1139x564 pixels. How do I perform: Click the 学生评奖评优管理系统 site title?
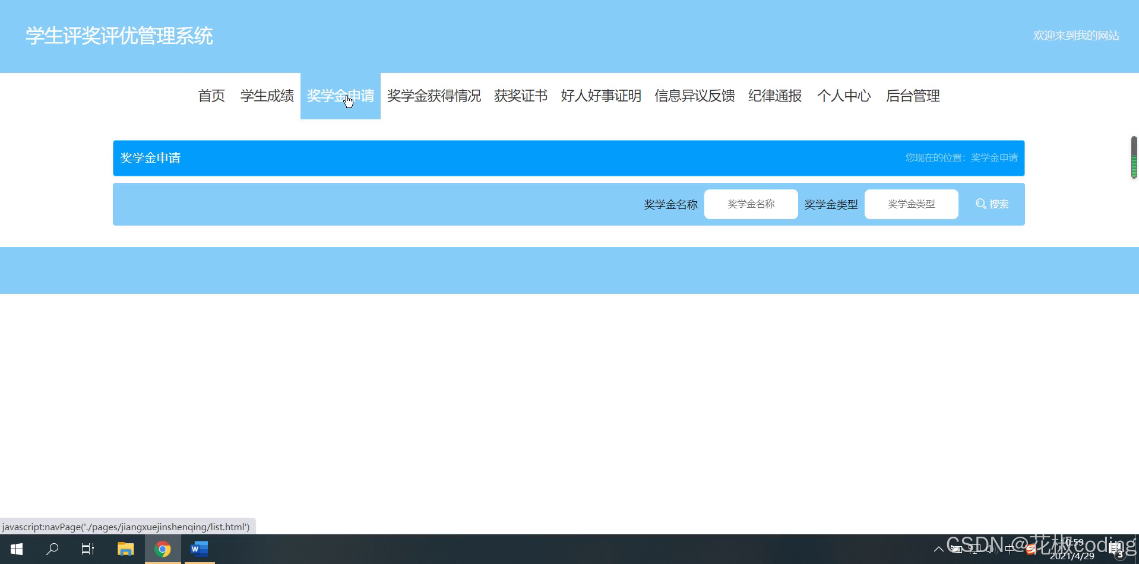119,36
